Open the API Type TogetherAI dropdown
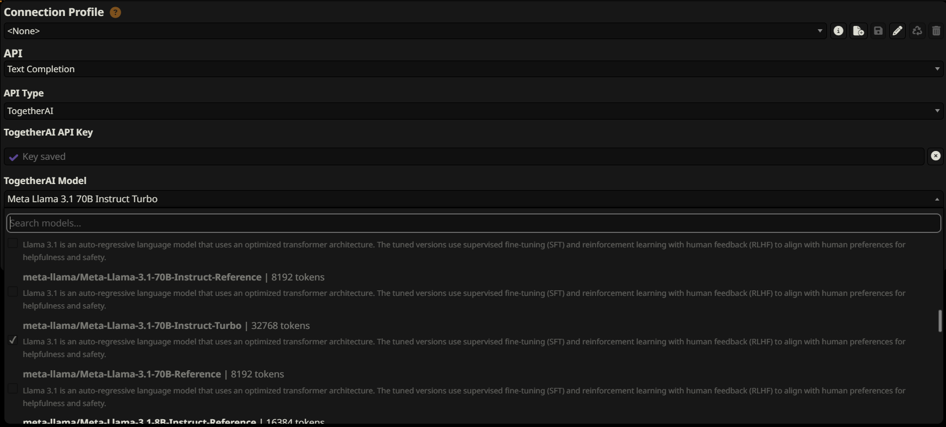The width and height of the screenshot is (946, 427). (x=473, y=111)
